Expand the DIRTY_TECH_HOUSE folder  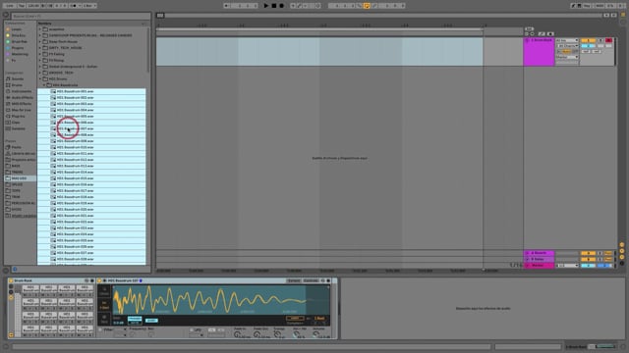pyautogui.click(x=40, y=48)
